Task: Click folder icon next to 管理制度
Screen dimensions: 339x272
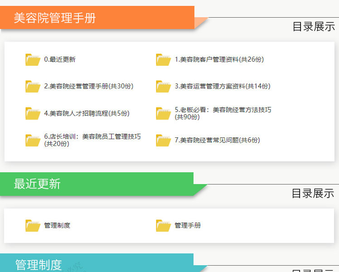Action: click(x=33, y=225)
